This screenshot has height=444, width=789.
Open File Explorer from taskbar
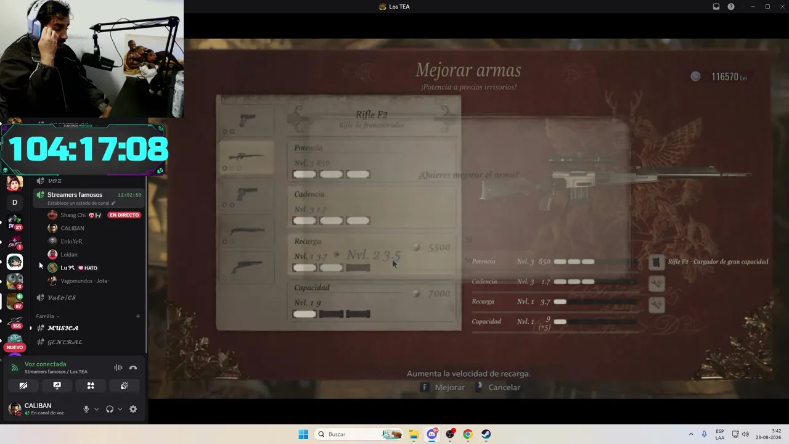click(x=414, y=434)
